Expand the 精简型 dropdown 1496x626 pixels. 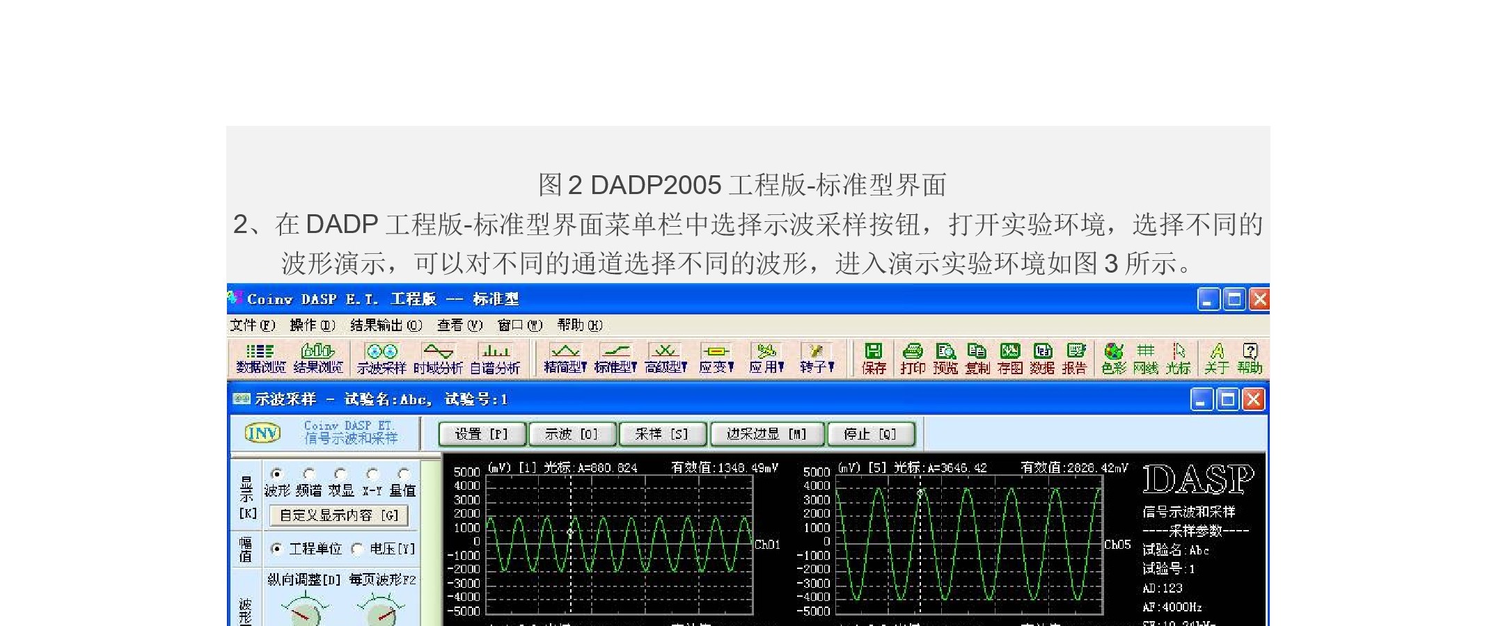point(565,359)
